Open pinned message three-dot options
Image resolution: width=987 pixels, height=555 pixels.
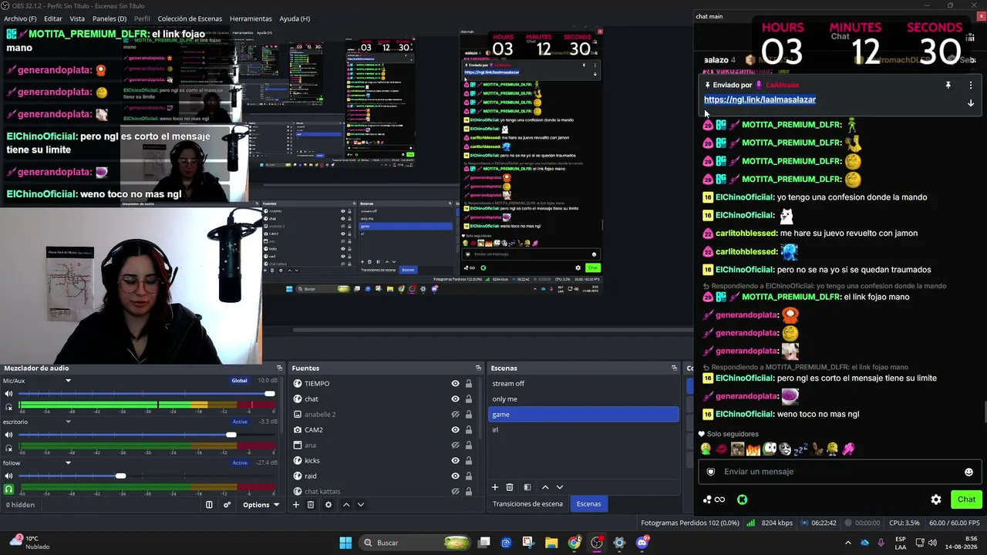tap(971, 86)
